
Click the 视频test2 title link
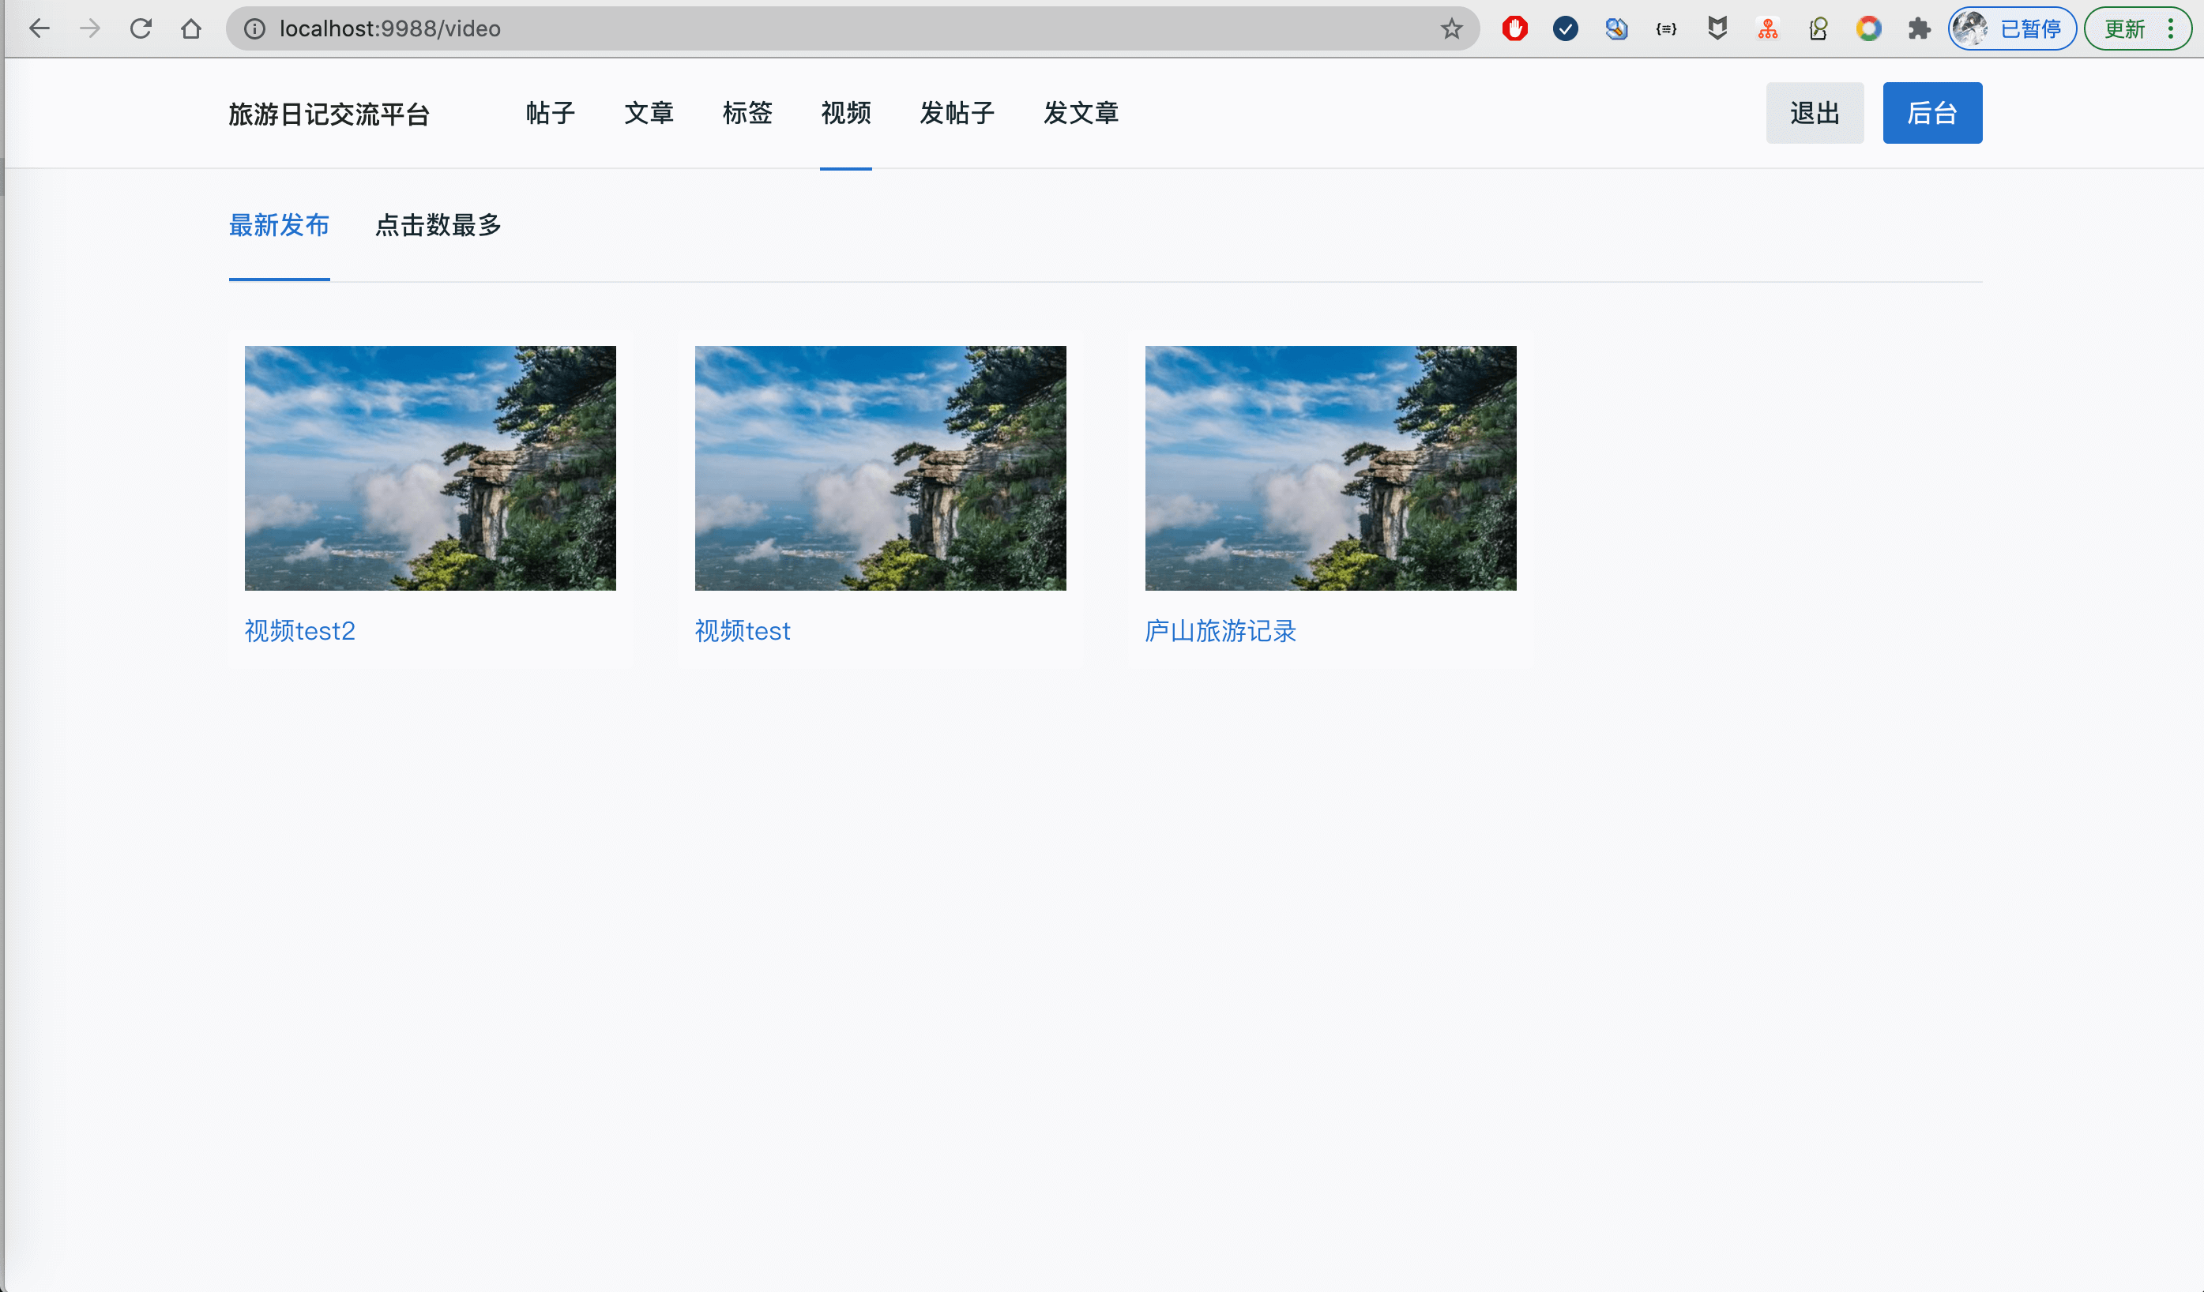tap(300, 631)
